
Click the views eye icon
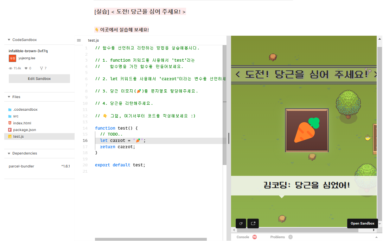click(11, 68)
